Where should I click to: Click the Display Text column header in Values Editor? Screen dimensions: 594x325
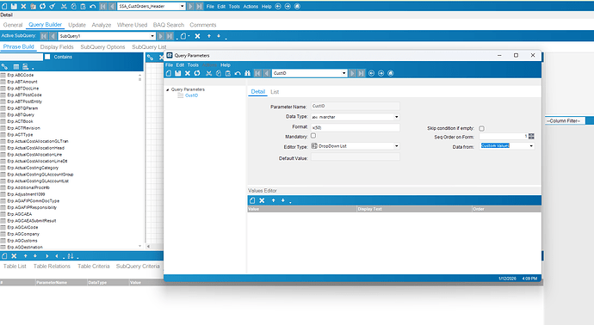414,209
